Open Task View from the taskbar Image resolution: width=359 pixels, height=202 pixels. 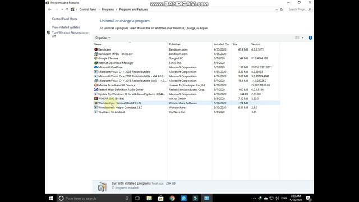pyautogui.click(x=137, y=198)
